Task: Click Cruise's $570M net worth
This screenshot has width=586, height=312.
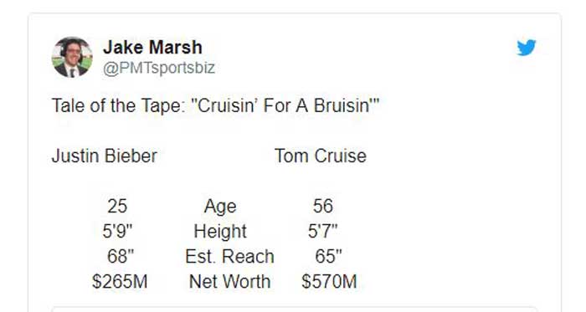Action: coord(329,281)
